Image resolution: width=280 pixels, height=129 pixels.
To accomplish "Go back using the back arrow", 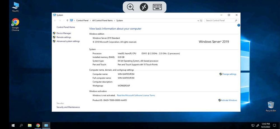I will pos(55,20).
